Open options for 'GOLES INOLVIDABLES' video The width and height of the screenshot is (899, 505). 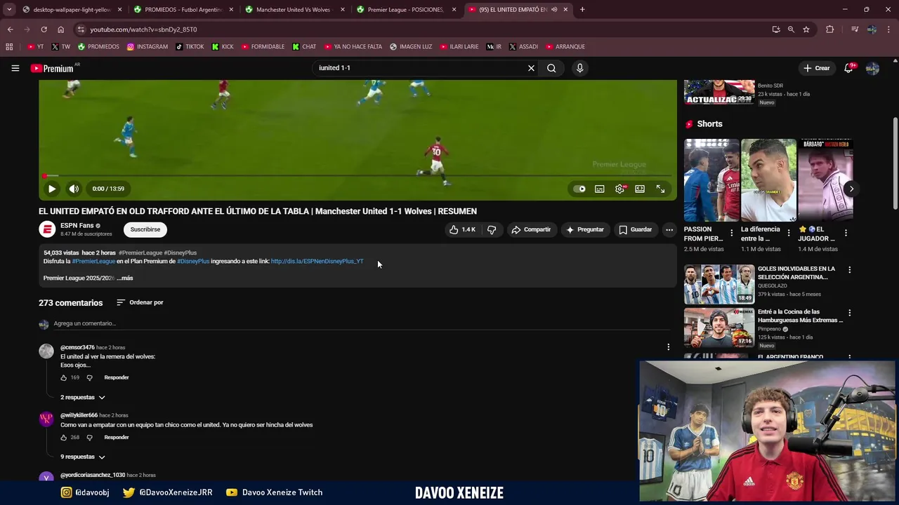[849, 270]
